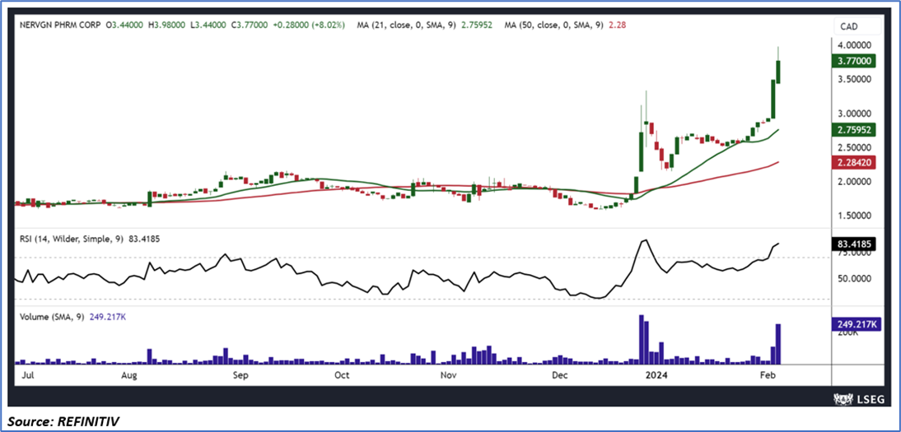Click the 2.28420 red MA price tag

[854, 163]
